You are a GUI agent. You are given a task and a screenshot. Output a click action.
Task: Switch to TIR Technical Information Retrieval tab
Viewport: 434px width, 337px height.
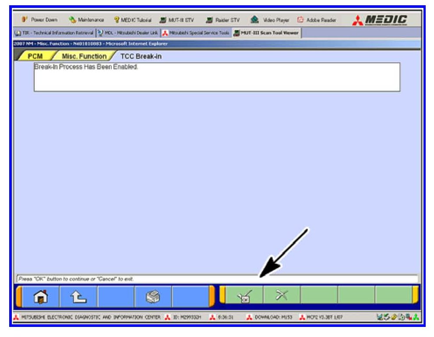coord(54,33)
